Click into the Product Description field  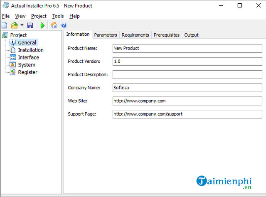click(187, 75)
